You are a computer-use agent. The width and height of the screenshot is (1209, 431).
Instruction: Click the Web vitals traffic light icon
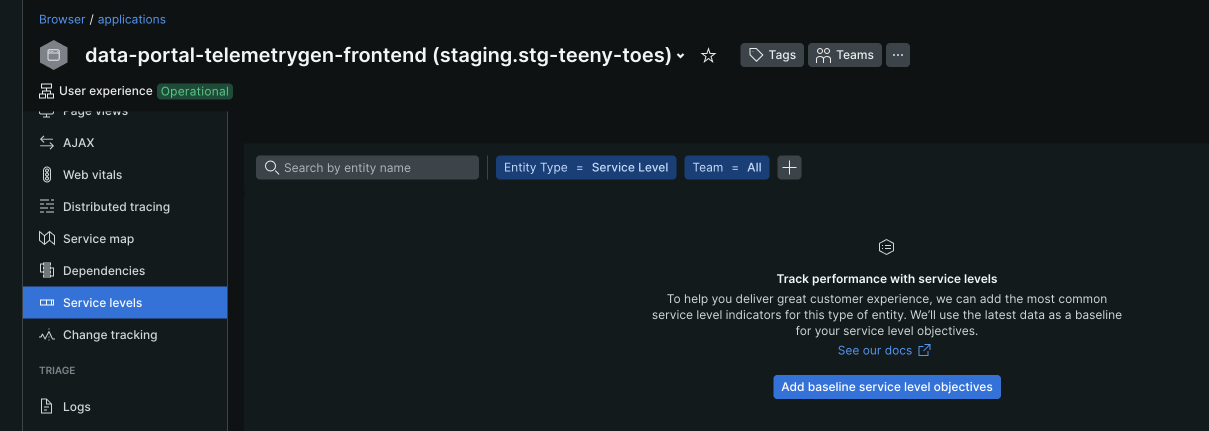tap(46, 175)
